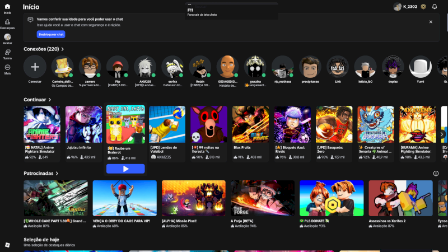Viewport: 448px width, 252px height.
Task: Open Basquete: Zero game thumbnail
Action: pos(334,124)
